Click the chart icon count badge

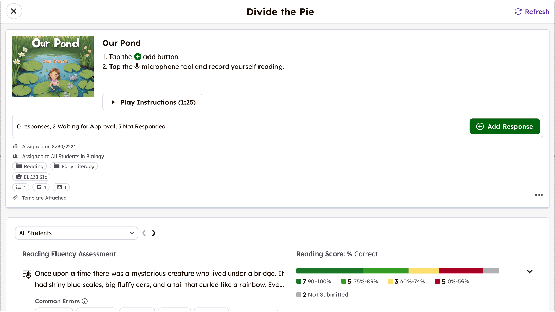tap(61, 187)
